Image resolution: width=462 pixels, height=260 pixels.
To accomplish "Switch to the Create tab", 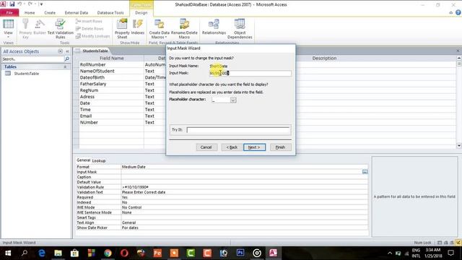I will tap(50, 13).
